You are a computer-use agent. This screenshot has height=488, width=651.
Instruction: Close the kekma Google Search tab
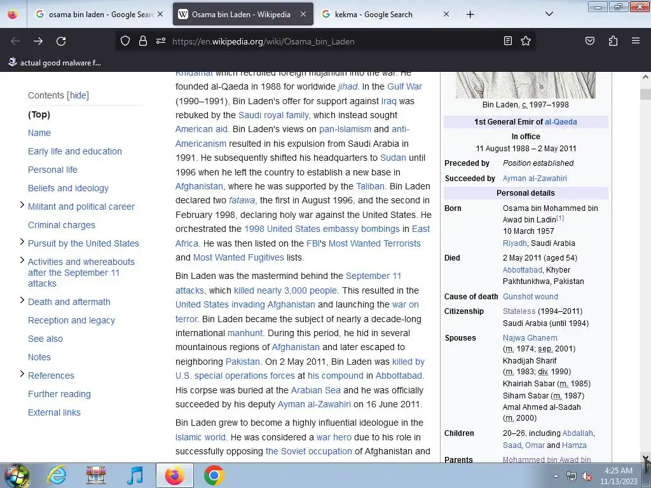446,14
